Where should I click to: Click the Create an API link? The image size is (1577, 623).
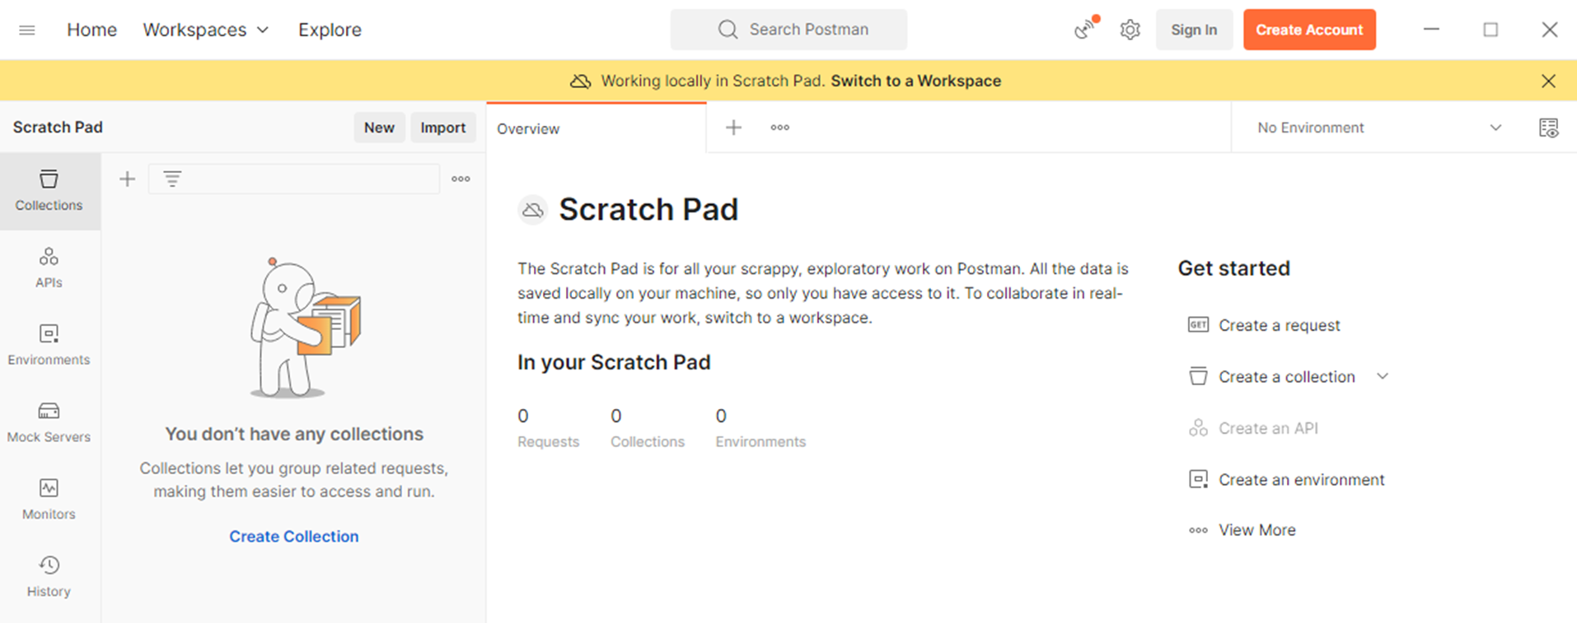[x=1268, y=428]
